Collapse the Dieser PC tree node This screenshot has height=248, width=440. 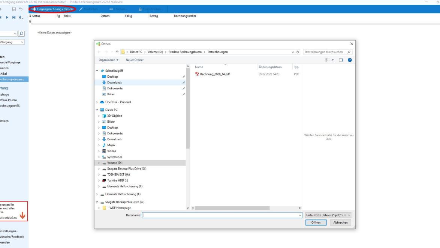(97, 110)
